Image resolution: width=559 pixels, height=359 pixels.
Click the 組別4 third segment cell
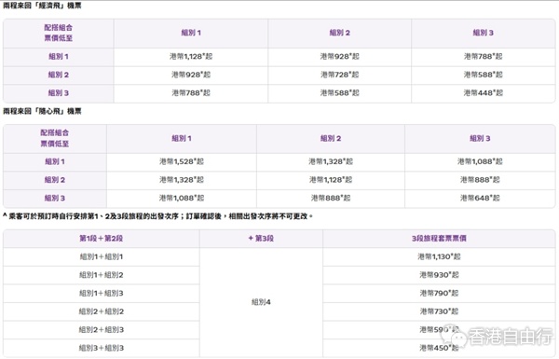point(261,302)
